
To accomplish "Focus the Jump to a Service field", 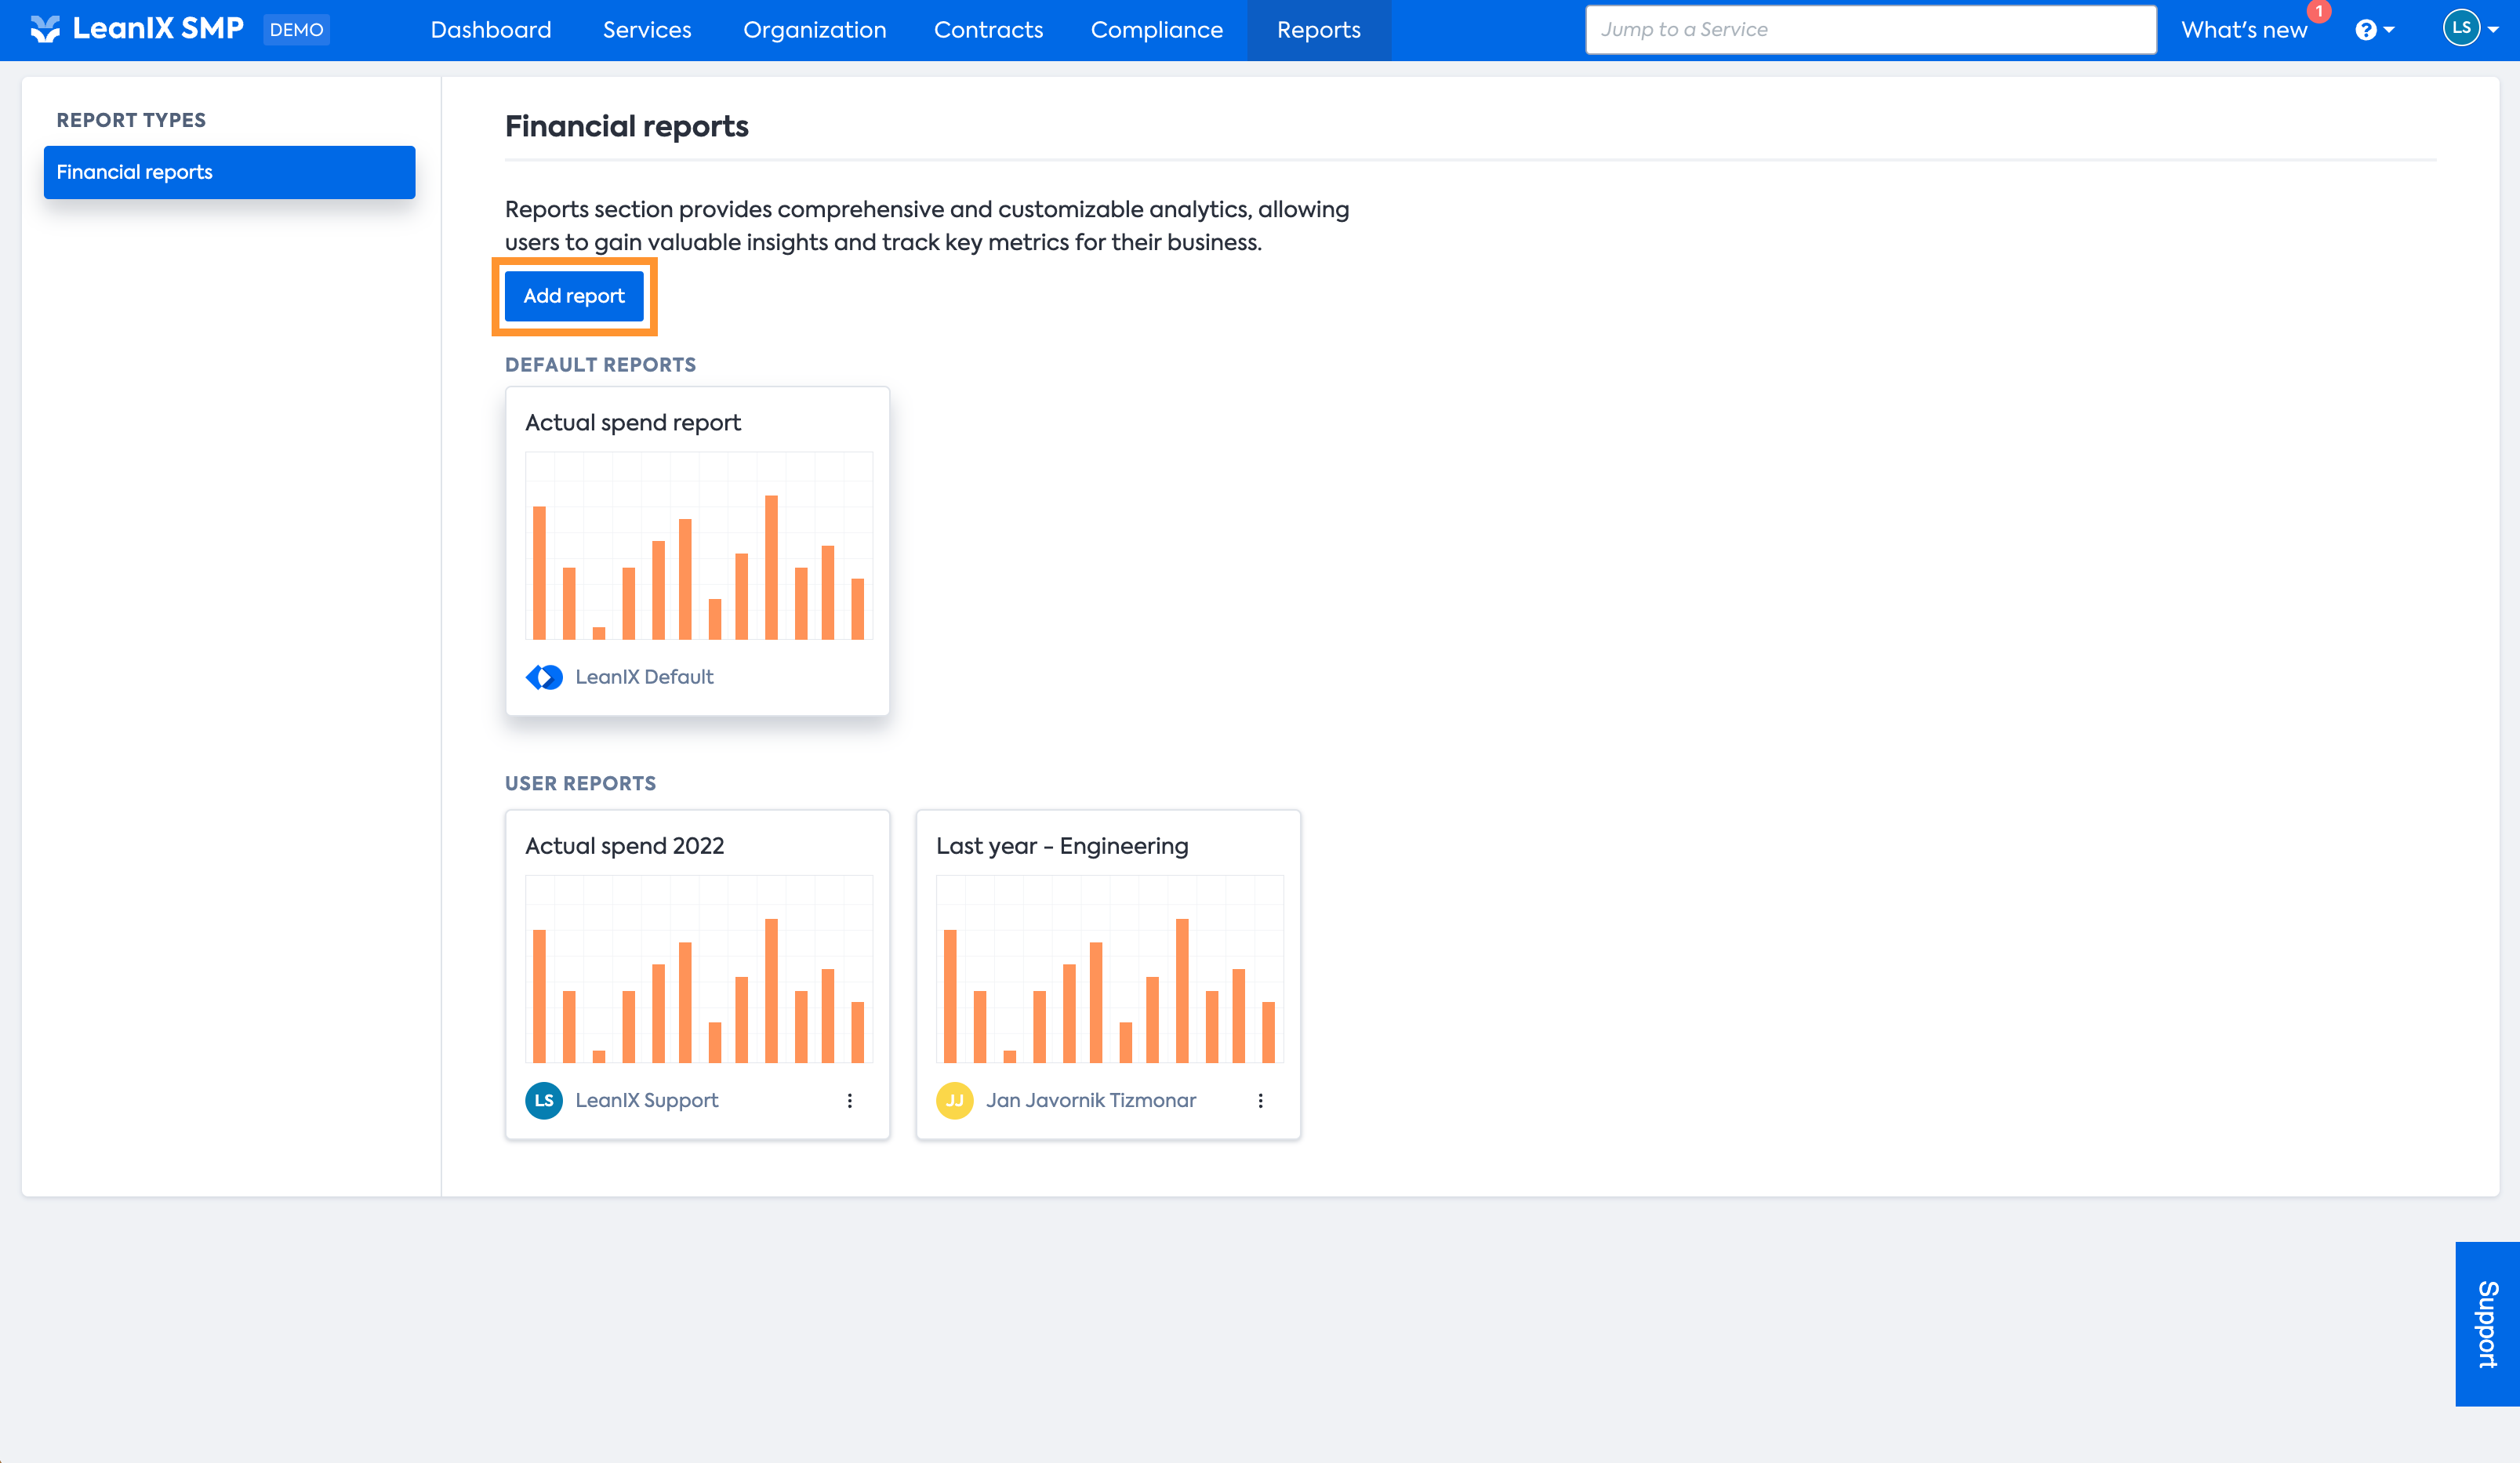I will coord(1870,30).
